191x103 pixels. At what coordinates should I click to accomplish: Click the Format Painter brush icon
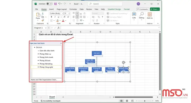(x=43, y=20)
